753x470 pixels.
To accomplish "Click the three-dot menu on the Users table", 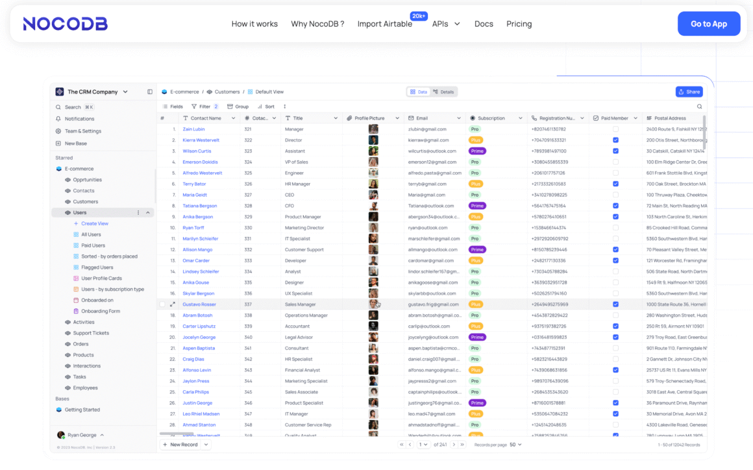I will (138, 213).
